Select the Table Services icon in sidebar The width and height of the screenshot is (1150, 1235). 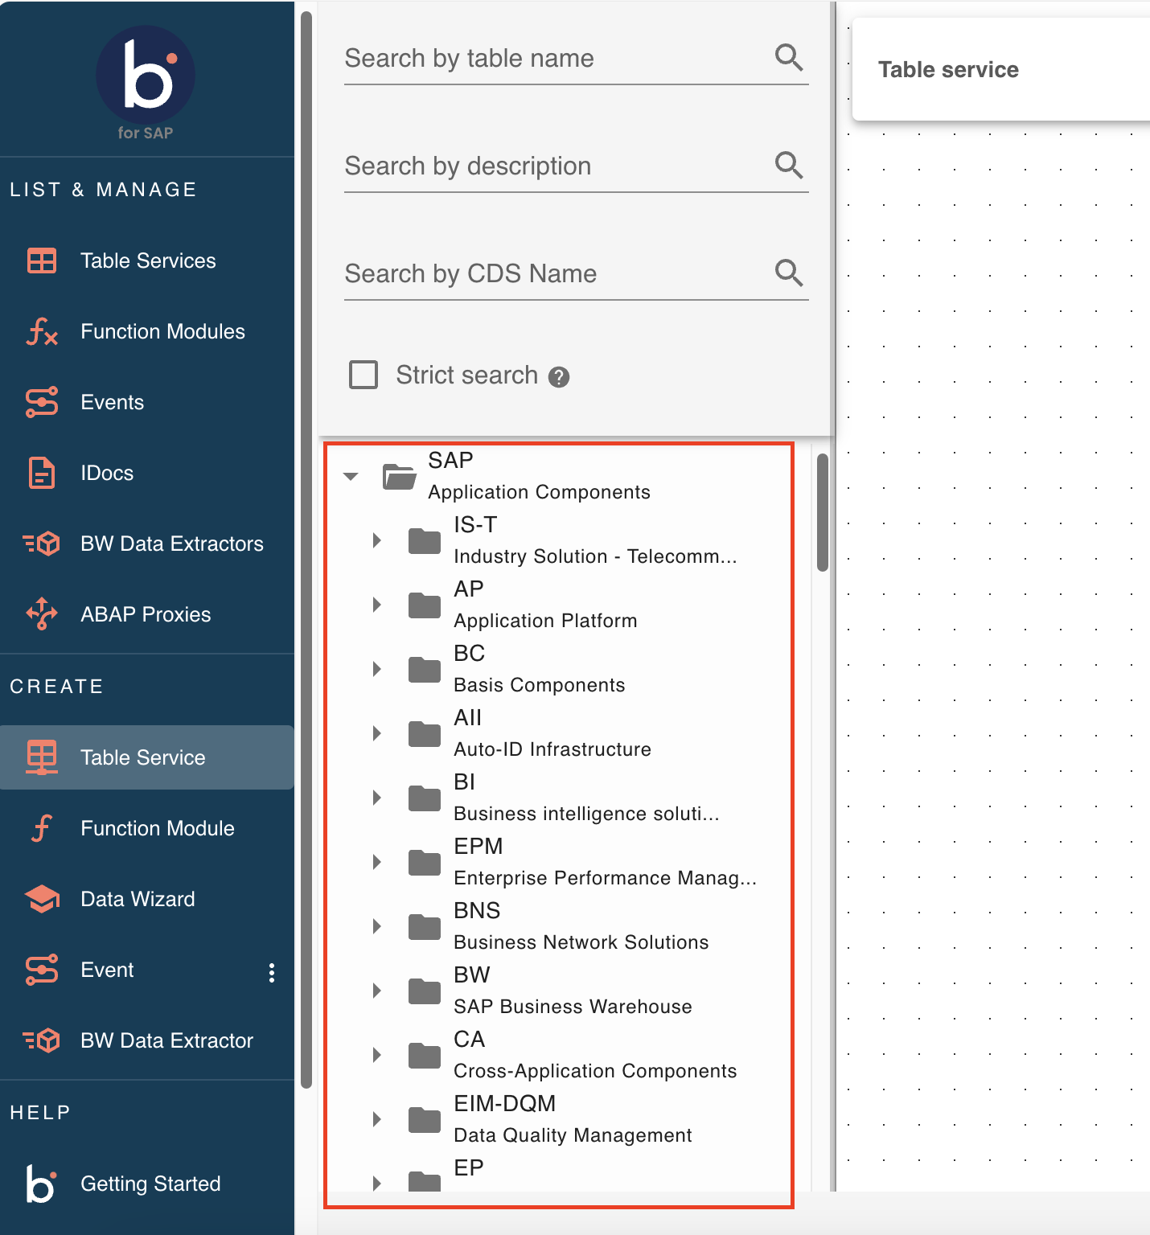coord(41,261)
